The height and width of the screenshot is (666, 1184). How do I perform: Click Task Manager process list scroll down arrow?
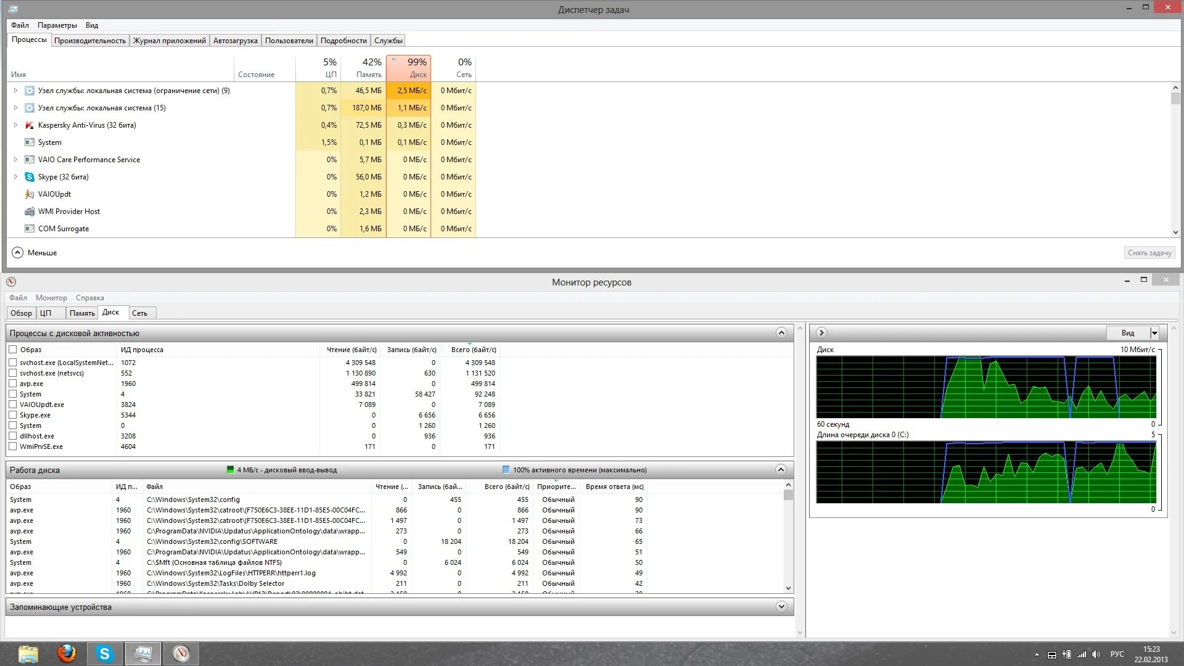tap(1175, 232)
